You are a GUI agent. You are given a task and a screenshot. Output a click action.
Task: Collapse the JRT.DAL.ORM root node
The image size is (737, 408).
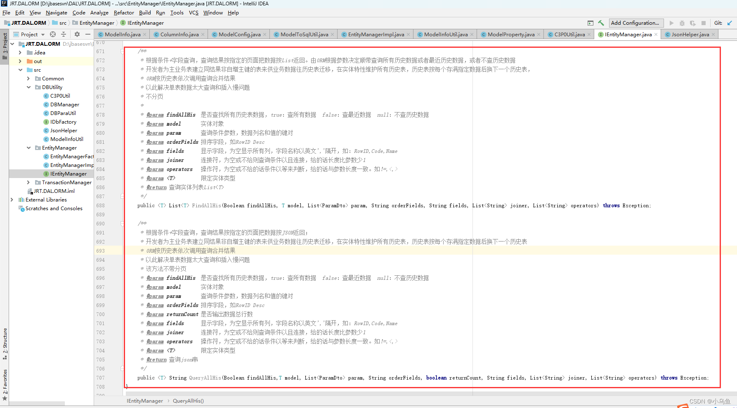click(12, 44)
